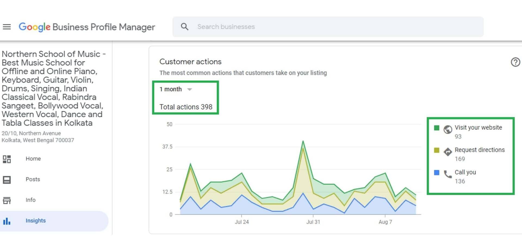Click the yellow Request directions swatch

[437, 150]
